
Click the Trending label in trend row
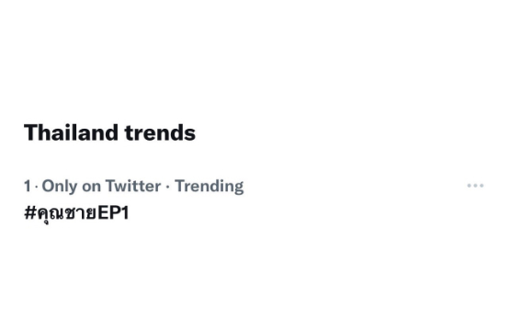pos(210,186)
